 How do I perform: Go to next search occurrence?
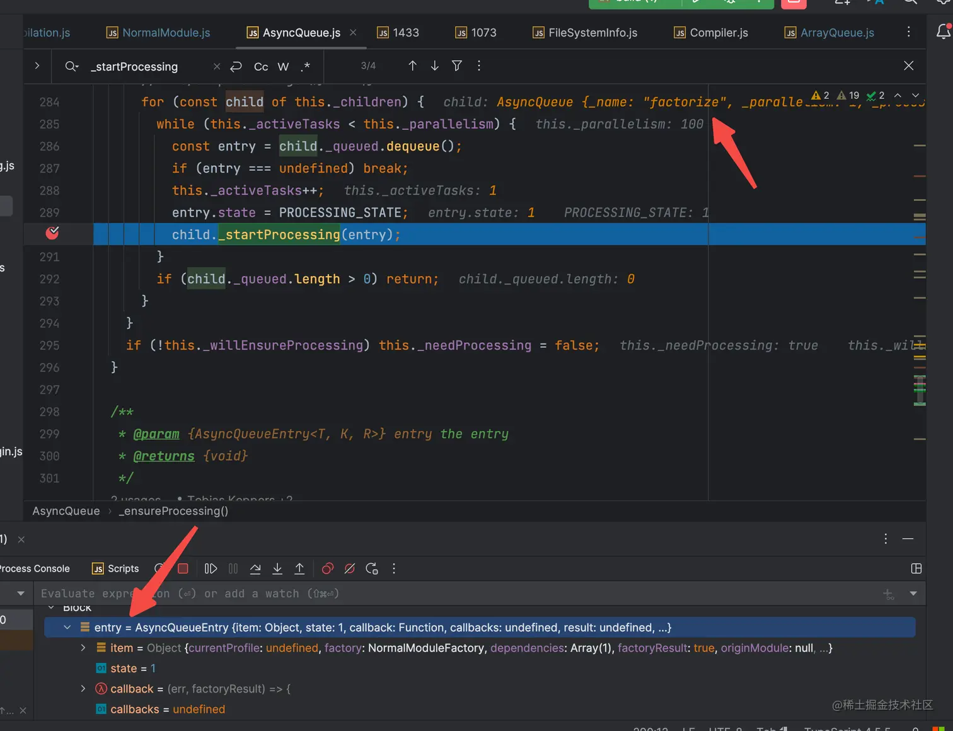pyautogui.click(x=435, y=66)
